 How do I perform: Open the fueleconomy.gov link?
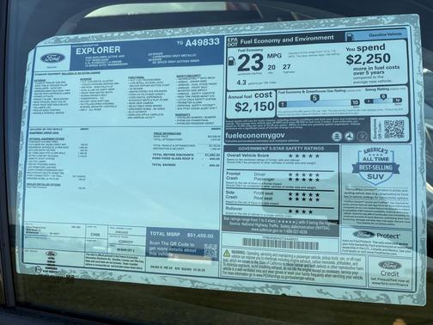255,135
